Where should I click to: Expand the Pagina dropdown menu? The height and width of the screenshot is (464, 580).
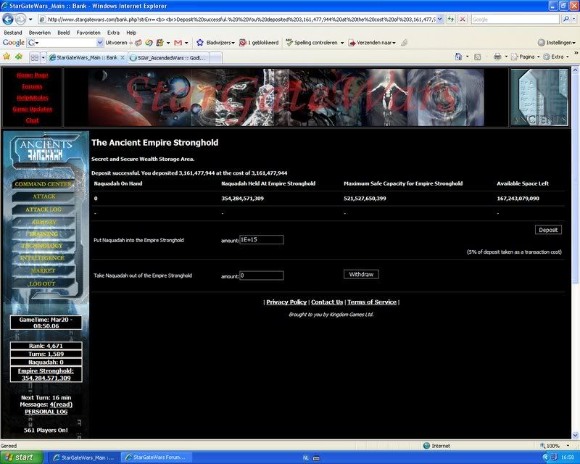[526, 57]
